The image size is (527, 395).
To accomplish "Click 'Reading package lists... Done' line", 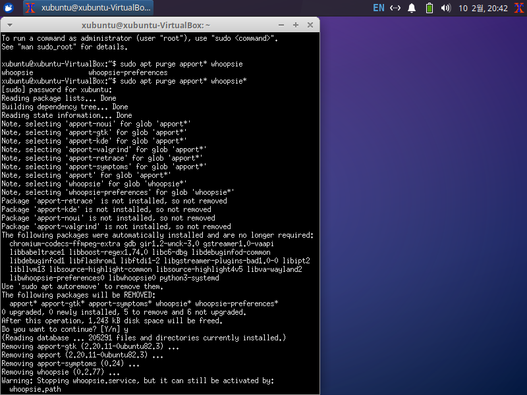I will pos(59,98).
